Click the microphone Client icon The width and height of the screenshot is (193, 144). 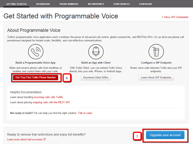click(96, 52)
